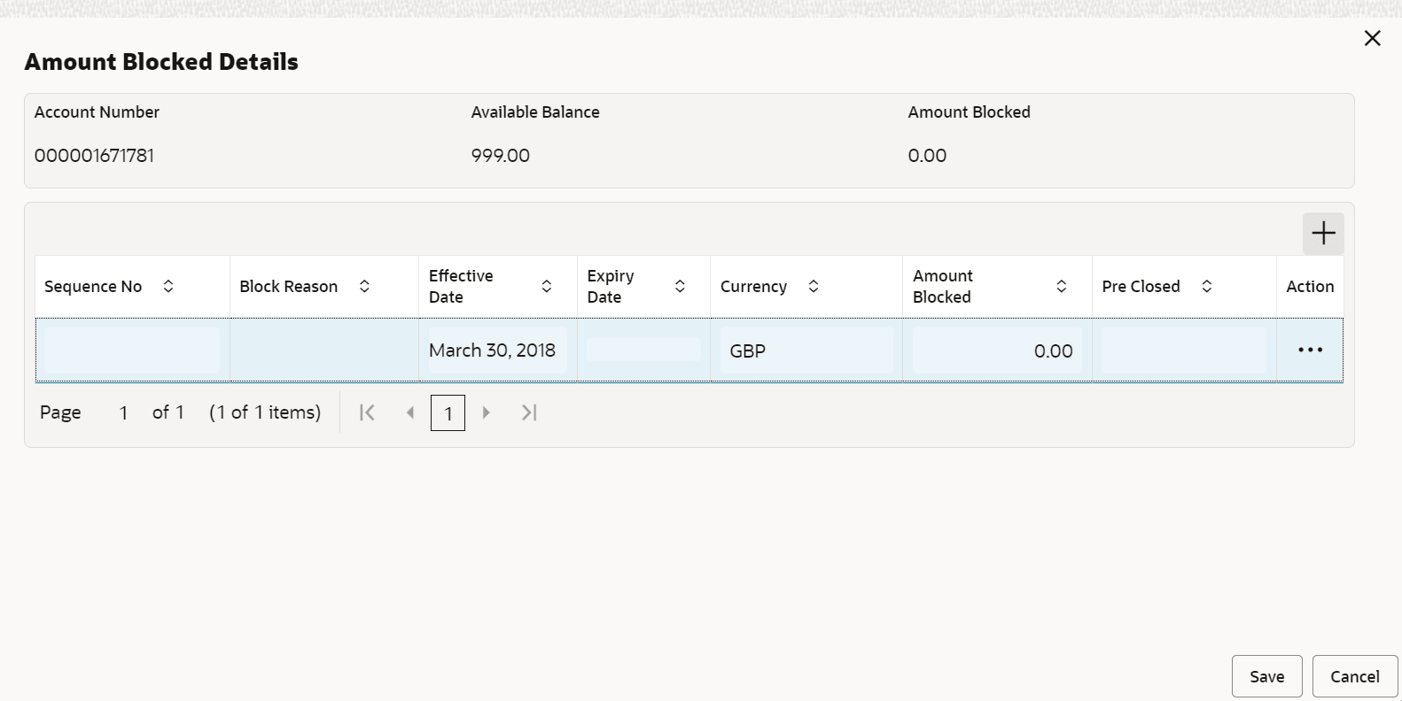The width and height of the screenshot is (1402, 701).
Task: Cancel the amount block dialog
Action: coord(1355,676)
